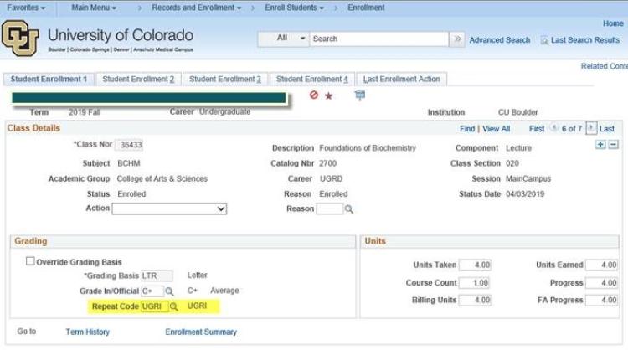This screenshot has height=350, width=628.
Task: Click the Status Date 04/03/2019 value
Action: (525, 194)
